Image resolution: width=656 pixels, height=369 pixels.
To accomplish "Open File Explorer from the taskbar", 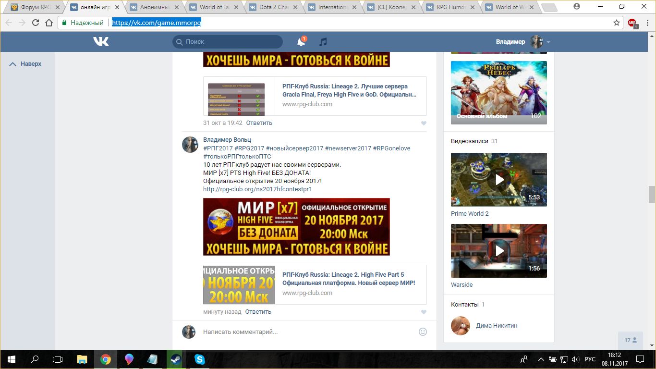I will [x=82, y=359].
